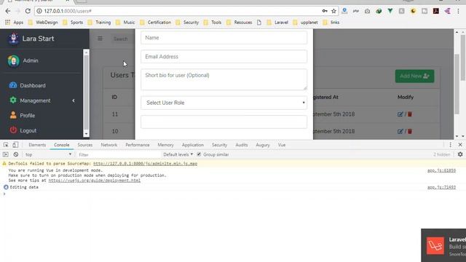Click the saved password key icon
Viewport: 466px width, 262px height.
(325, 11)
